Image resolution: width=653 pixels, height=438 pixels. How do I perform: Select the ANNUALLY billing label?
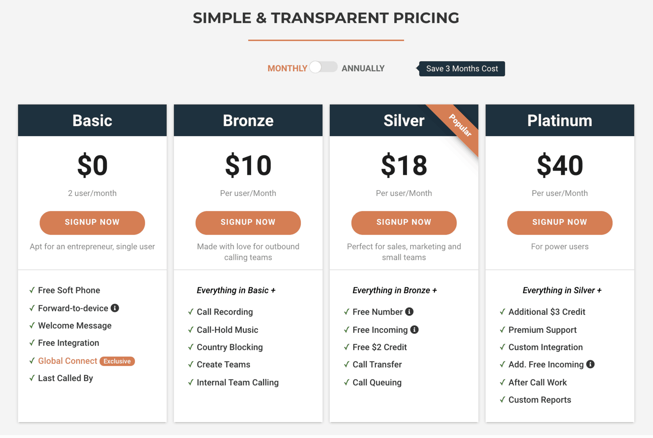[x=363, y=69]
